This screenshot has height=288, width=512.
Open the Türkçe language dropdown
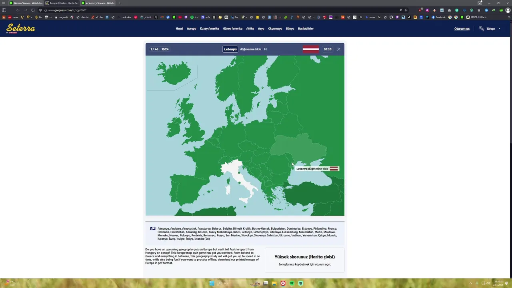493,29
